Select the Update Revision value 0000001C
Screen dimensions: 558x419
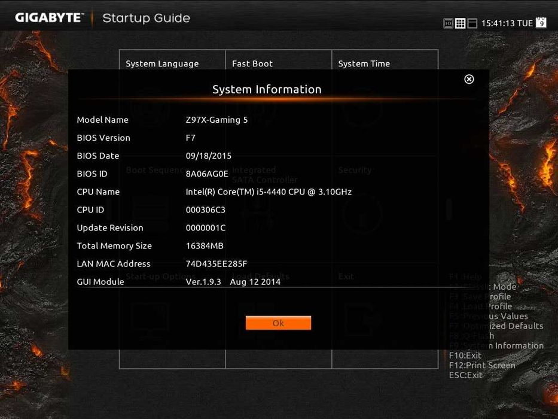(205, 228)
